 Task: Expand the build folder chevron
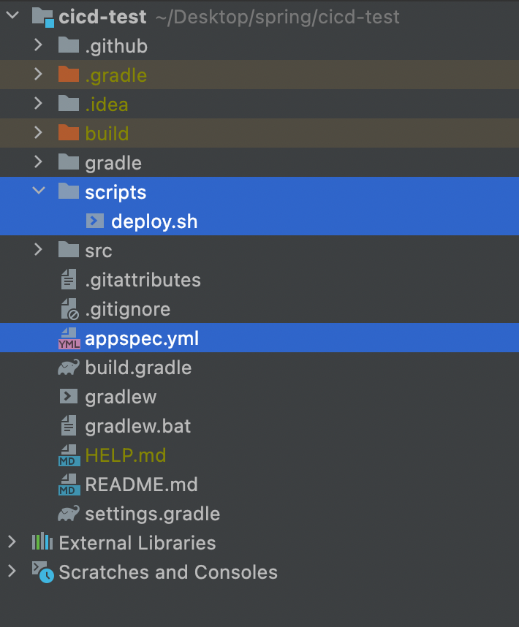coord(39,132)
